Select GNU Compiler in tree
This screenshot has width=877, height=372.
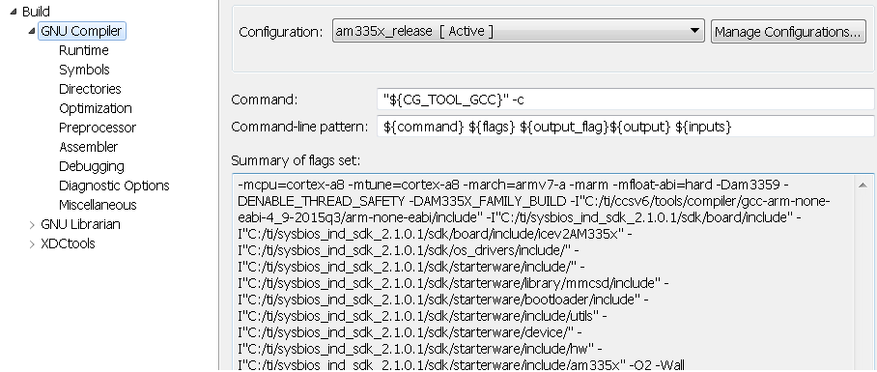(81, 31)
